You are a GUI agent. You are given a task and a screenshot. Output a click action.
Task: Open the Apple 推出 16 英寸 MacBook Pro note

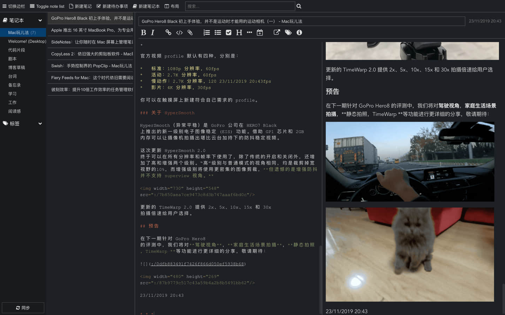click(91, 30)
